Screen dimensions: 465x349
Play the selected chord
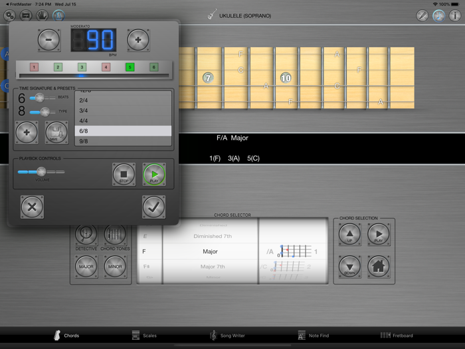379,235
